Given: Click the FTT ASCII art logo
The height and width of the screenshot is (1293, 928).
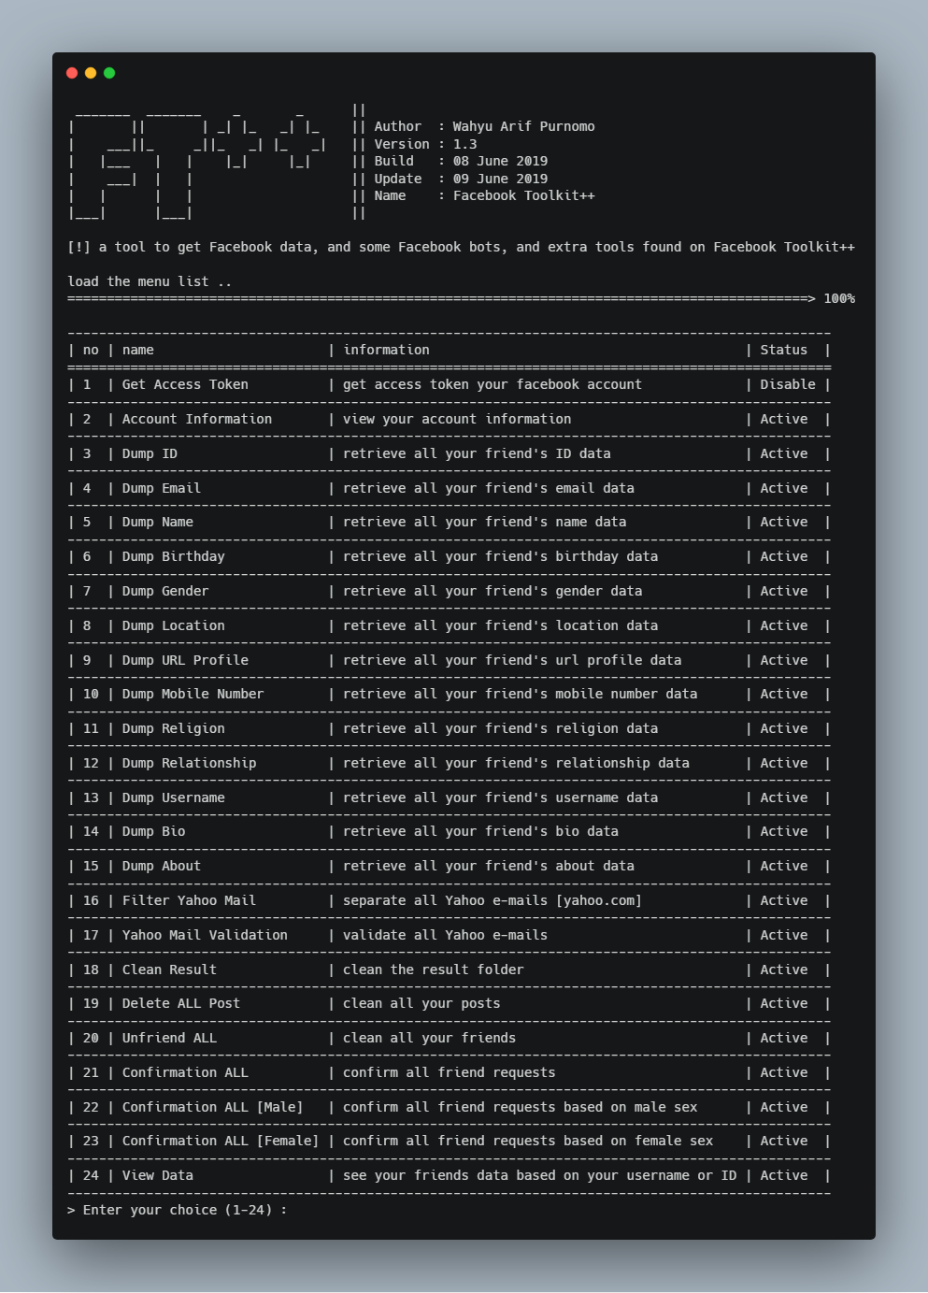Looking at the screenshot, I should 198,161.
